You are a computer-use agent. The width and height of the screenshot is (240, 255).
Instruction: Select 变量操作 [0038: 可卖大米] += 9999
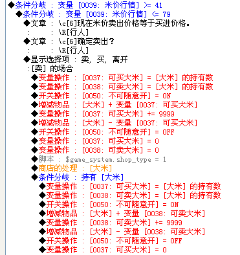point(111,223)
